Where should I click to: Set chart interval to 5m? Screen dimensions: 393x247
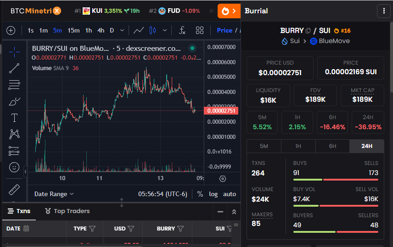pyautogui.click(x=57, y=31)
